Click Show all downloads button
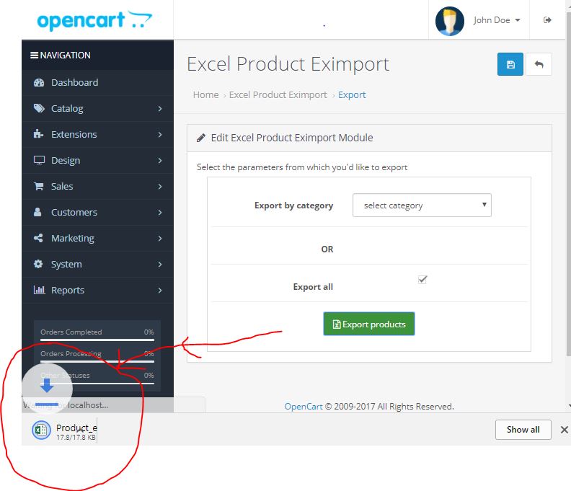 coord(523,430)
